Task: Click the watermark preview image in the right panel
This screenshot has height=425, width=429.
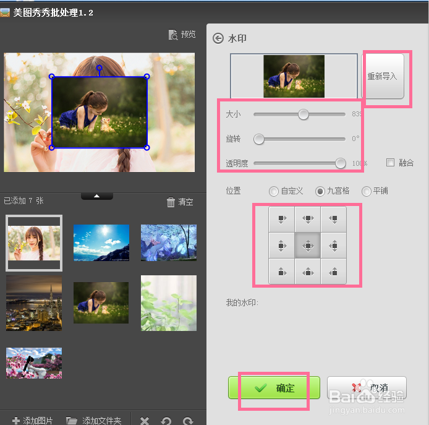Action: 294,76
